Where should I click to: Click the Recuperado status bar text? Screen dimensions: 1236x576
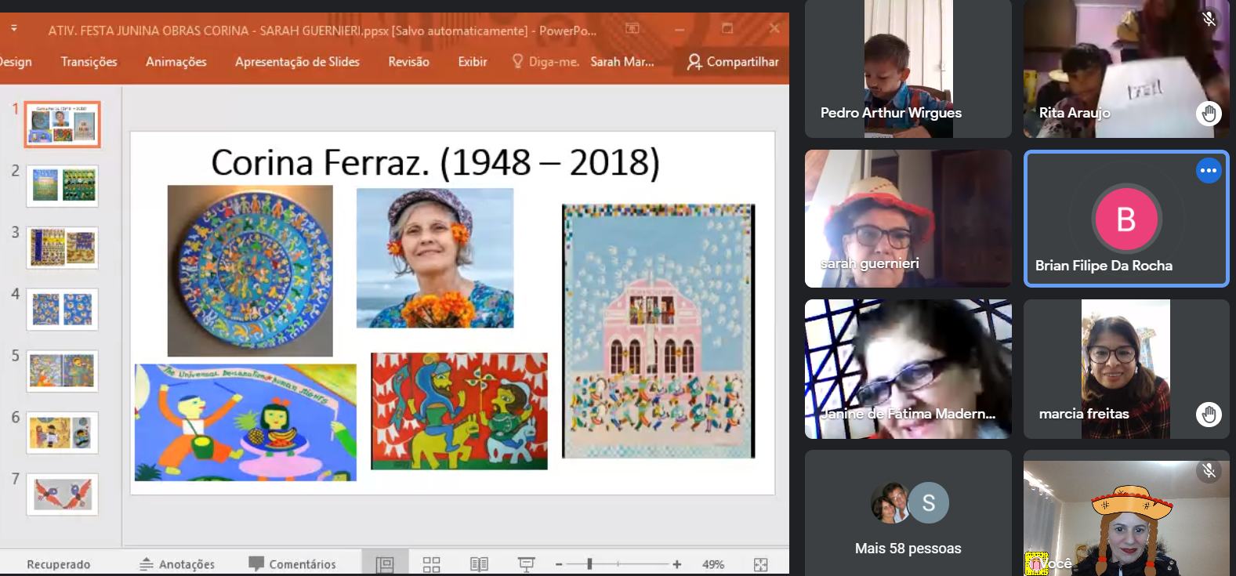(59, 564)
